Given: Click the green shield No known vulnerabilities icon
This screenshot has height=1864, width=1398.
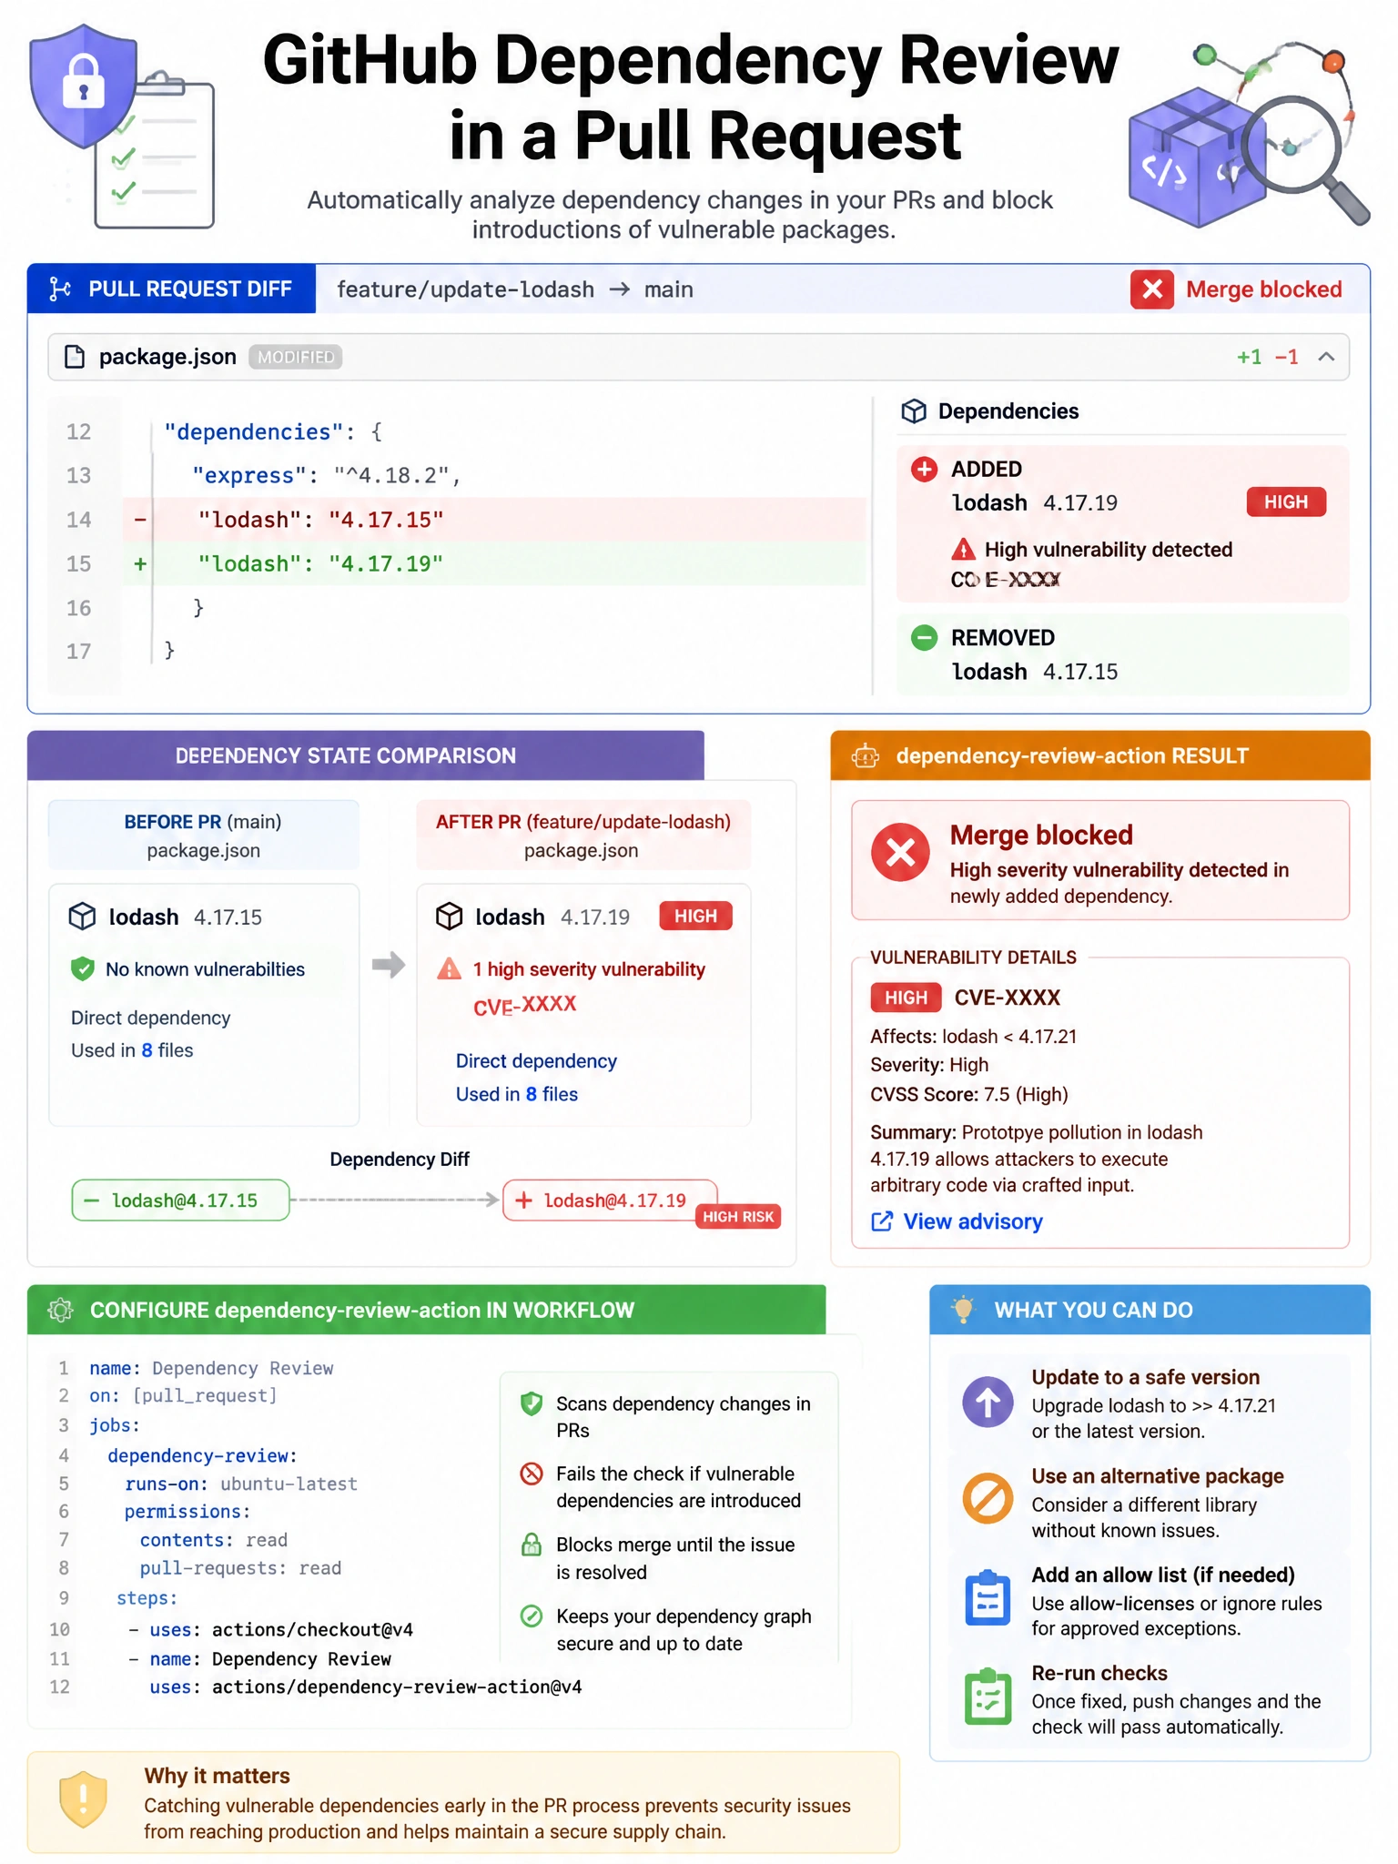Looking at the screenshot, I should pos(83,969).
